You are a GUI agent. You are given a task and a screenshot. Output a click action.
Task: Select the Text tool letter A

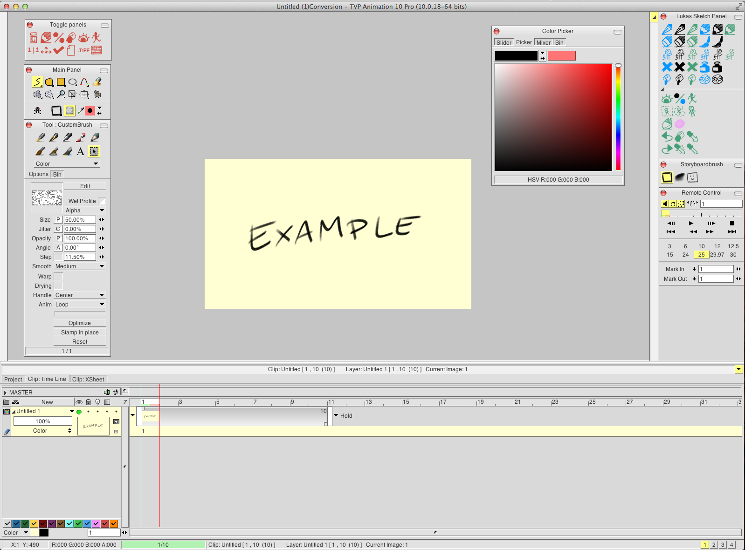coord(81,151)
